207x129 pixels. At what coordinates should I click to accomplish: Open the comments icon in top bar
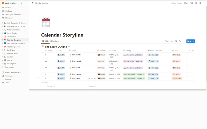[x=192, y=3]
